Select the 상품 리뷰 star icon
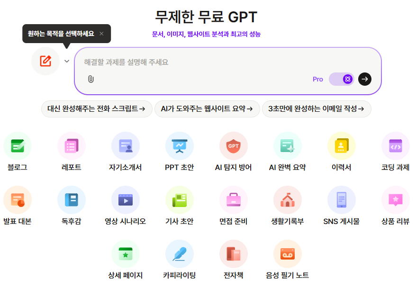The image size is (416, 287). pyautogui.click(x=396, y=200)
